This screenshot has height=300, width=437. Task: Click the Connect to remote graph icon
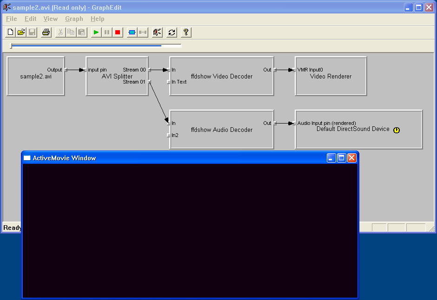point(157,33)
